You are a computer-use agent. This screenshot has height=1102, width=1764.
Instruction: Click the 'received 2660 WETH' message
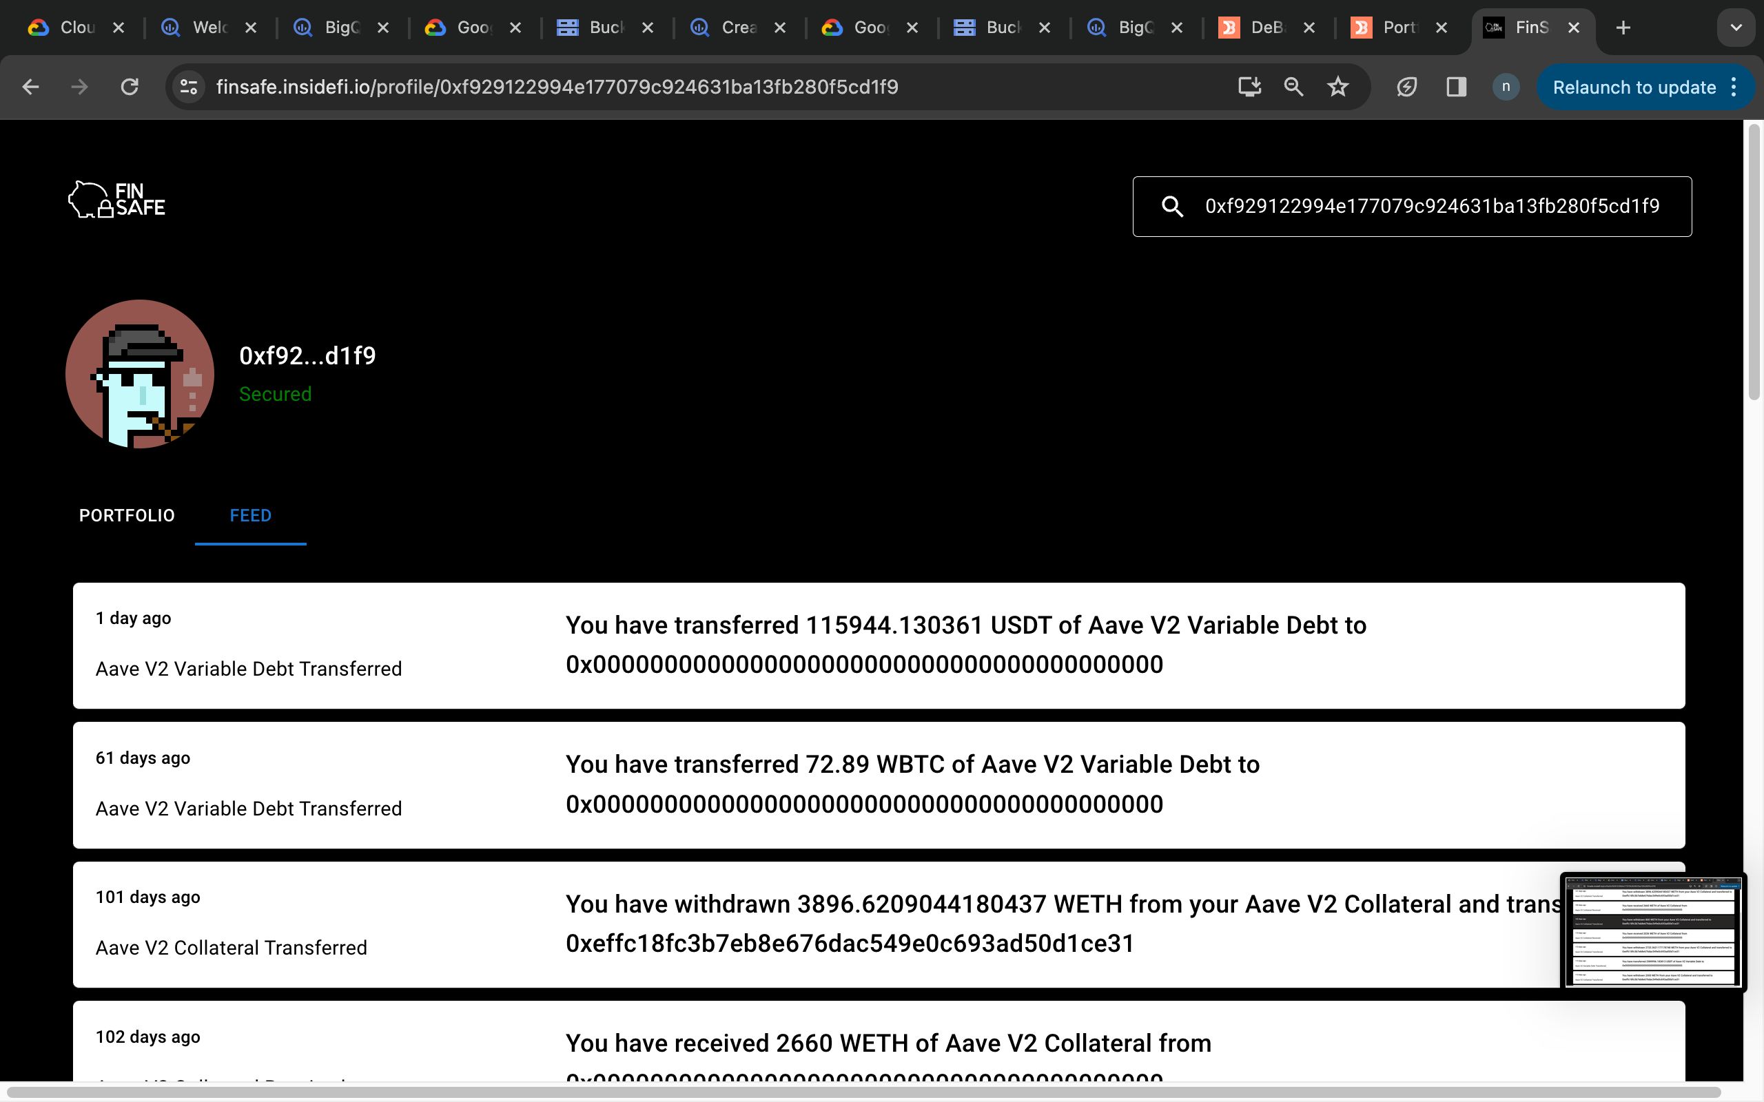[889, 1043]
